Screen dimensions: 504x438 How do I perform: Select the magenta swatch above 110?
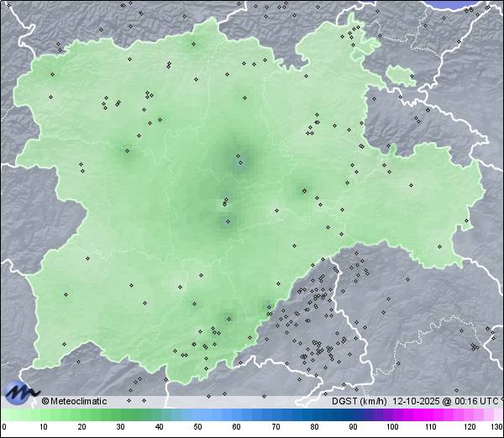431,414
